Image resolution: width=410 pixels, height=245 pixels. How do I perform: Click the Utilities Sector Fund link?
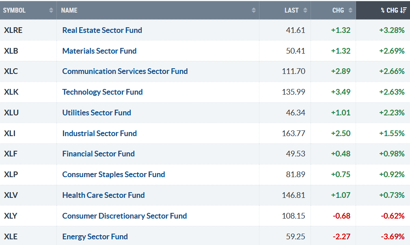[97, 113]
